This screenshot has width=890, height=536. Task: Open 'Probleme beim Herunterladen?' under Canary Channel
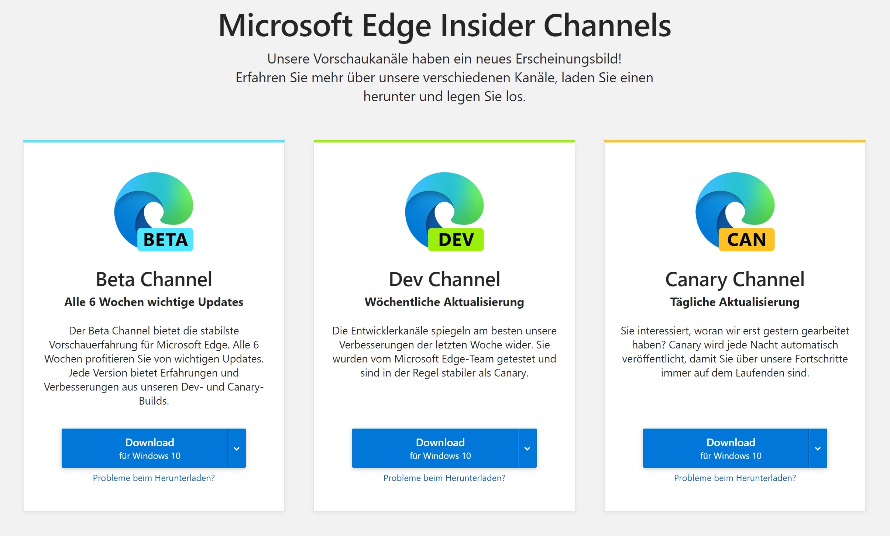tap(735, 478)
